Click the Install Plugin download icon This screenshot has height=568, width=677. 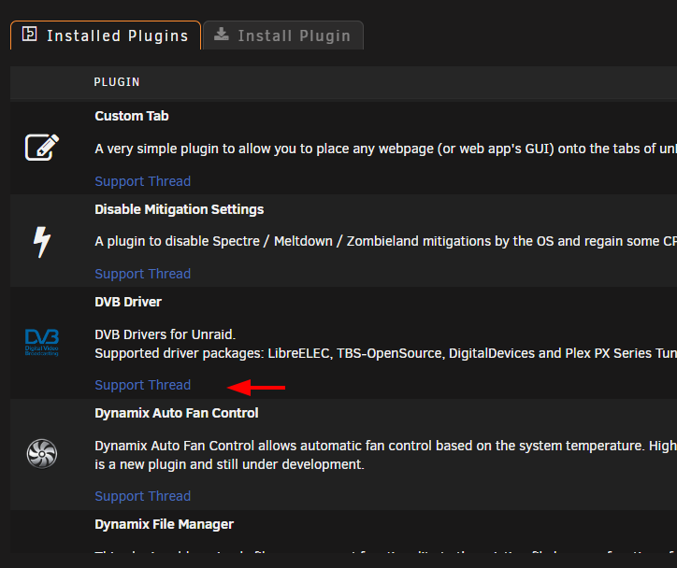[x=222, y=34]
